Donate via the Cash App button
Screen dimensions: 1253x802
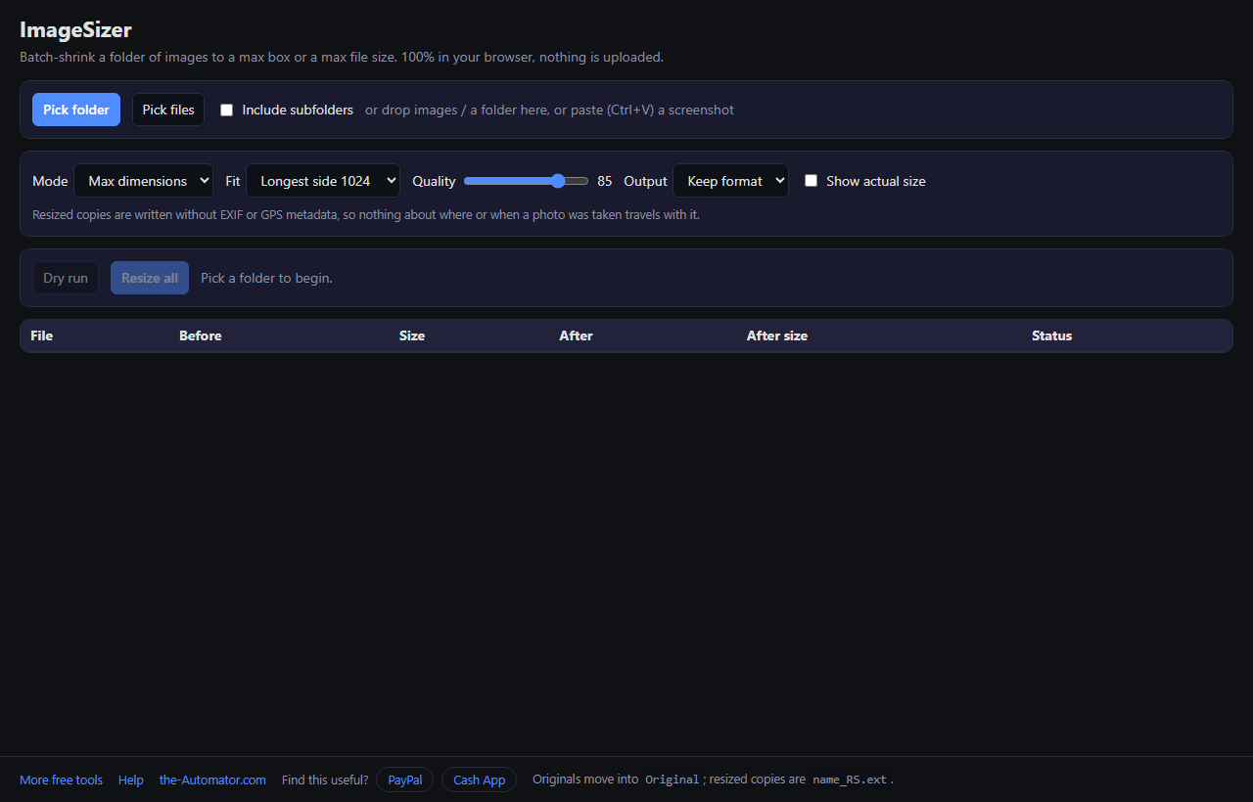[479, 780]
